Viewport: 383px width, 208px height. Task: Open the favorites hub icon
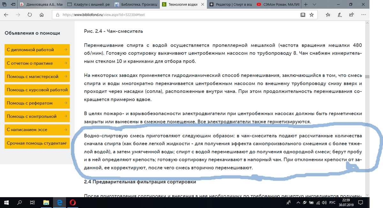[x=328, y=15]
